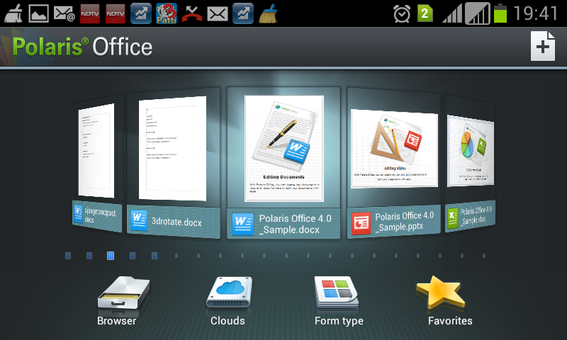Tap the email @ notification icon
This screenshot has width=567, height=340.
click(64, 14)
